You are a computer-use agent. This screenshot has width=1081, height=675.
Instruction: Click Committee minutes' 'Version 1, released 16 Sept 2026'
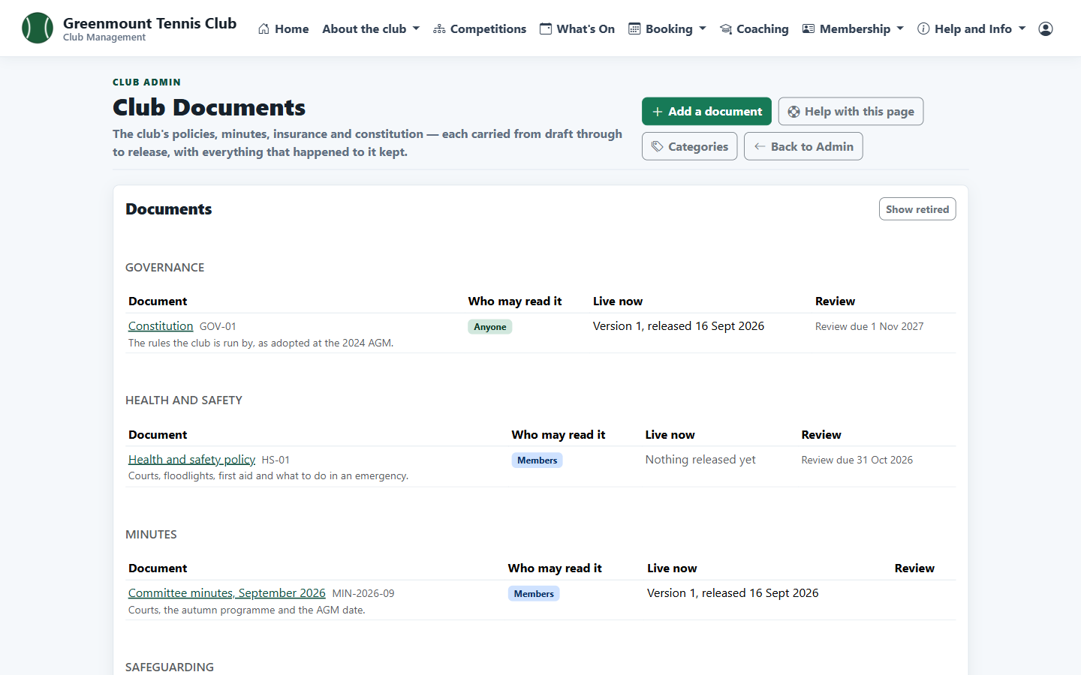click(733, 592)
